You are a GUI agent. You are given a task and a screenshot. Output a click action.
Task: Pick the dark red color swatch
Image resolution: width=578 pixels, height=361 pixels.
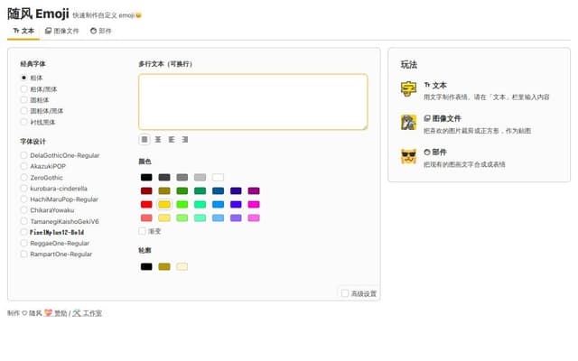[x=146, y=190]
